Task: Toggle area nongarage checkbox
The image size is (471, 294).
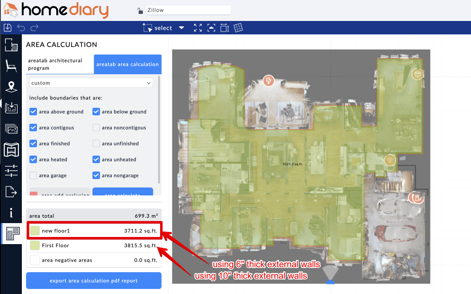Action: [96, 175]
